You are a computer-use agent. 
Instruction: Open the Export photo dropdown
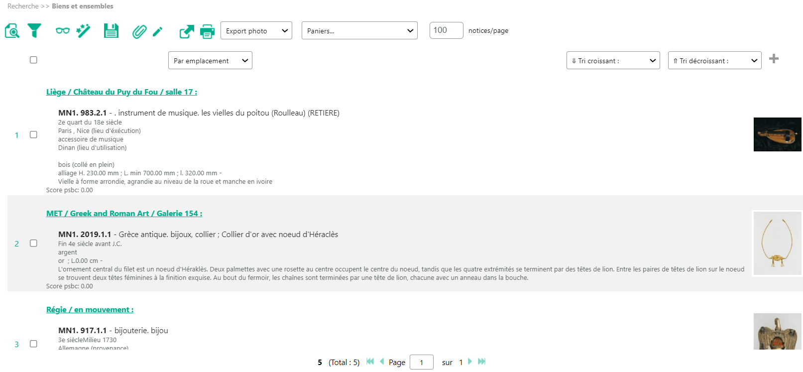[256, 31]
